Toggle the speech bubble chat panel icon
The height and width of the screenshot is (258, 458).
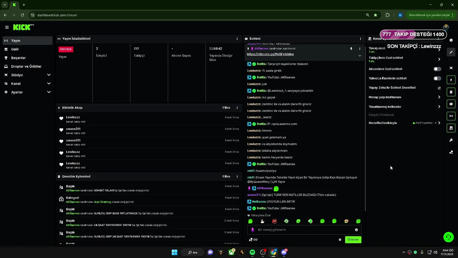click(451, 104)
